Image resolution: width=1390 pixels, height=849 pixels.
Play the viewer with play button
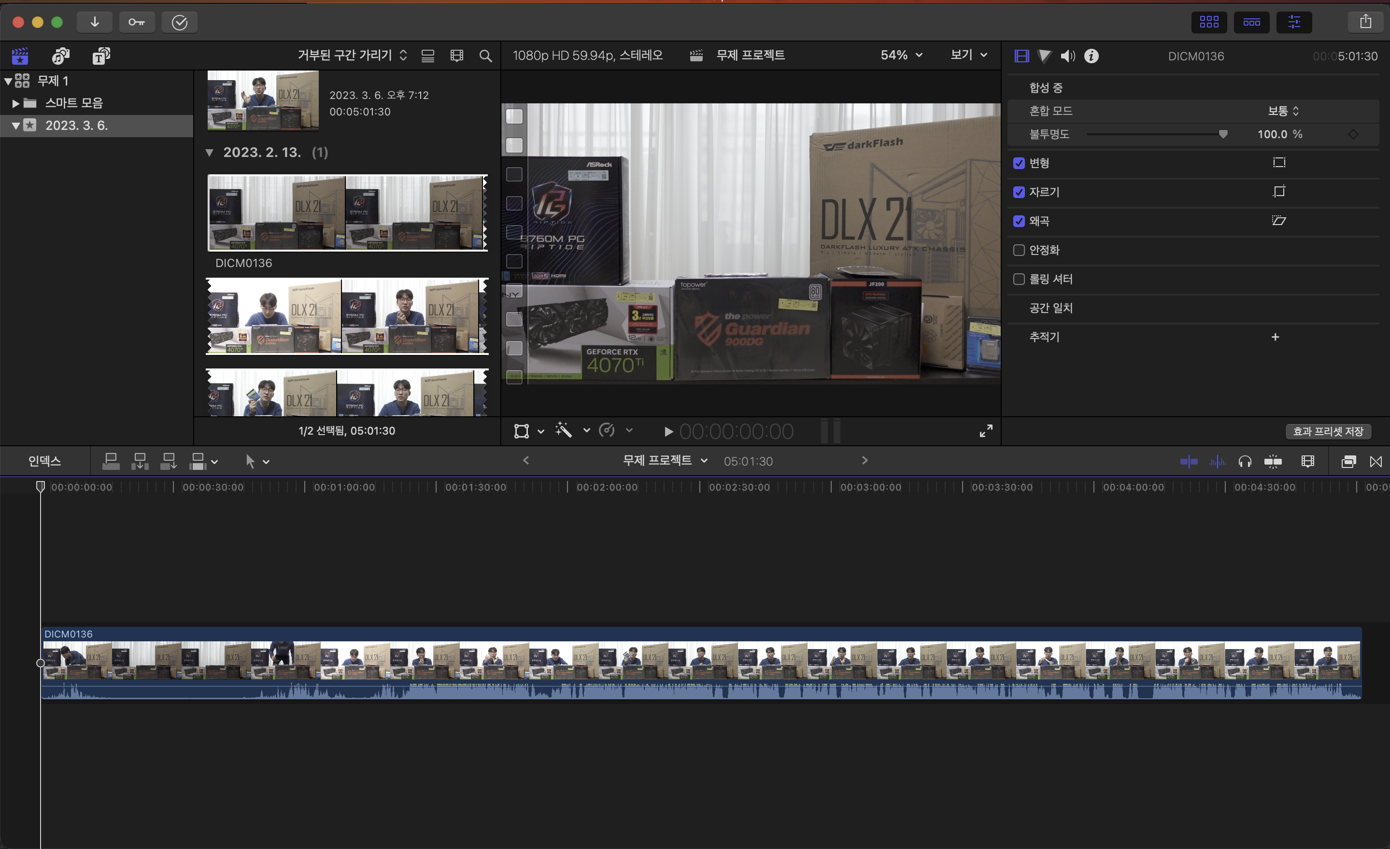[x=668, y=432]
